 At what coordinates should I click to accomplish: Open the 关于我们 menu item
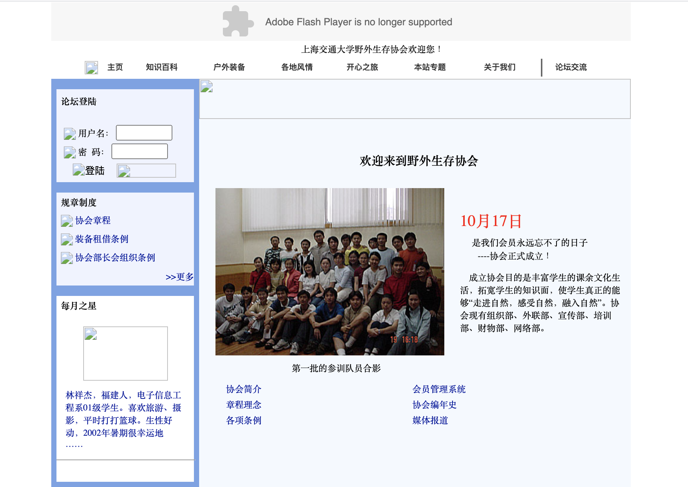pyautogui.click(x=500, y=67)
